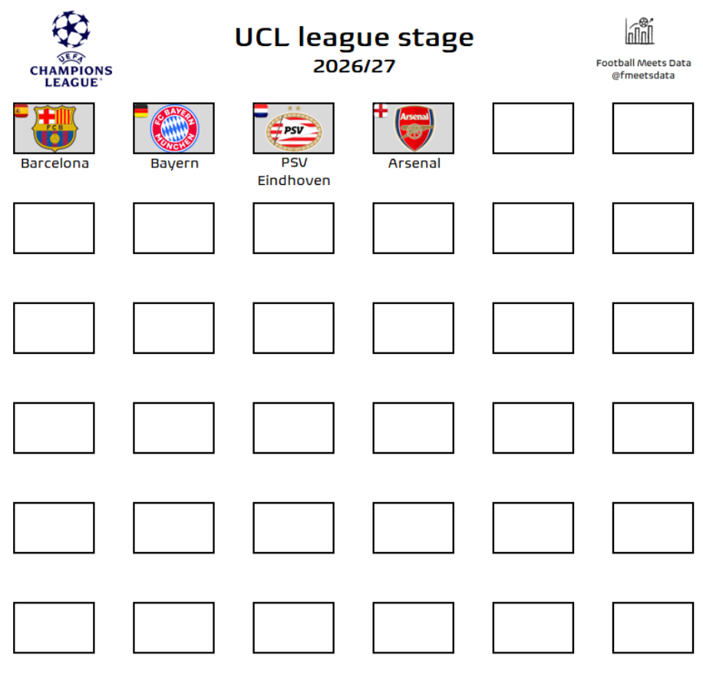Click the UCL league stage title
Image resolution: width=703 pixels, height=674 pixels.
pos(354,38)
